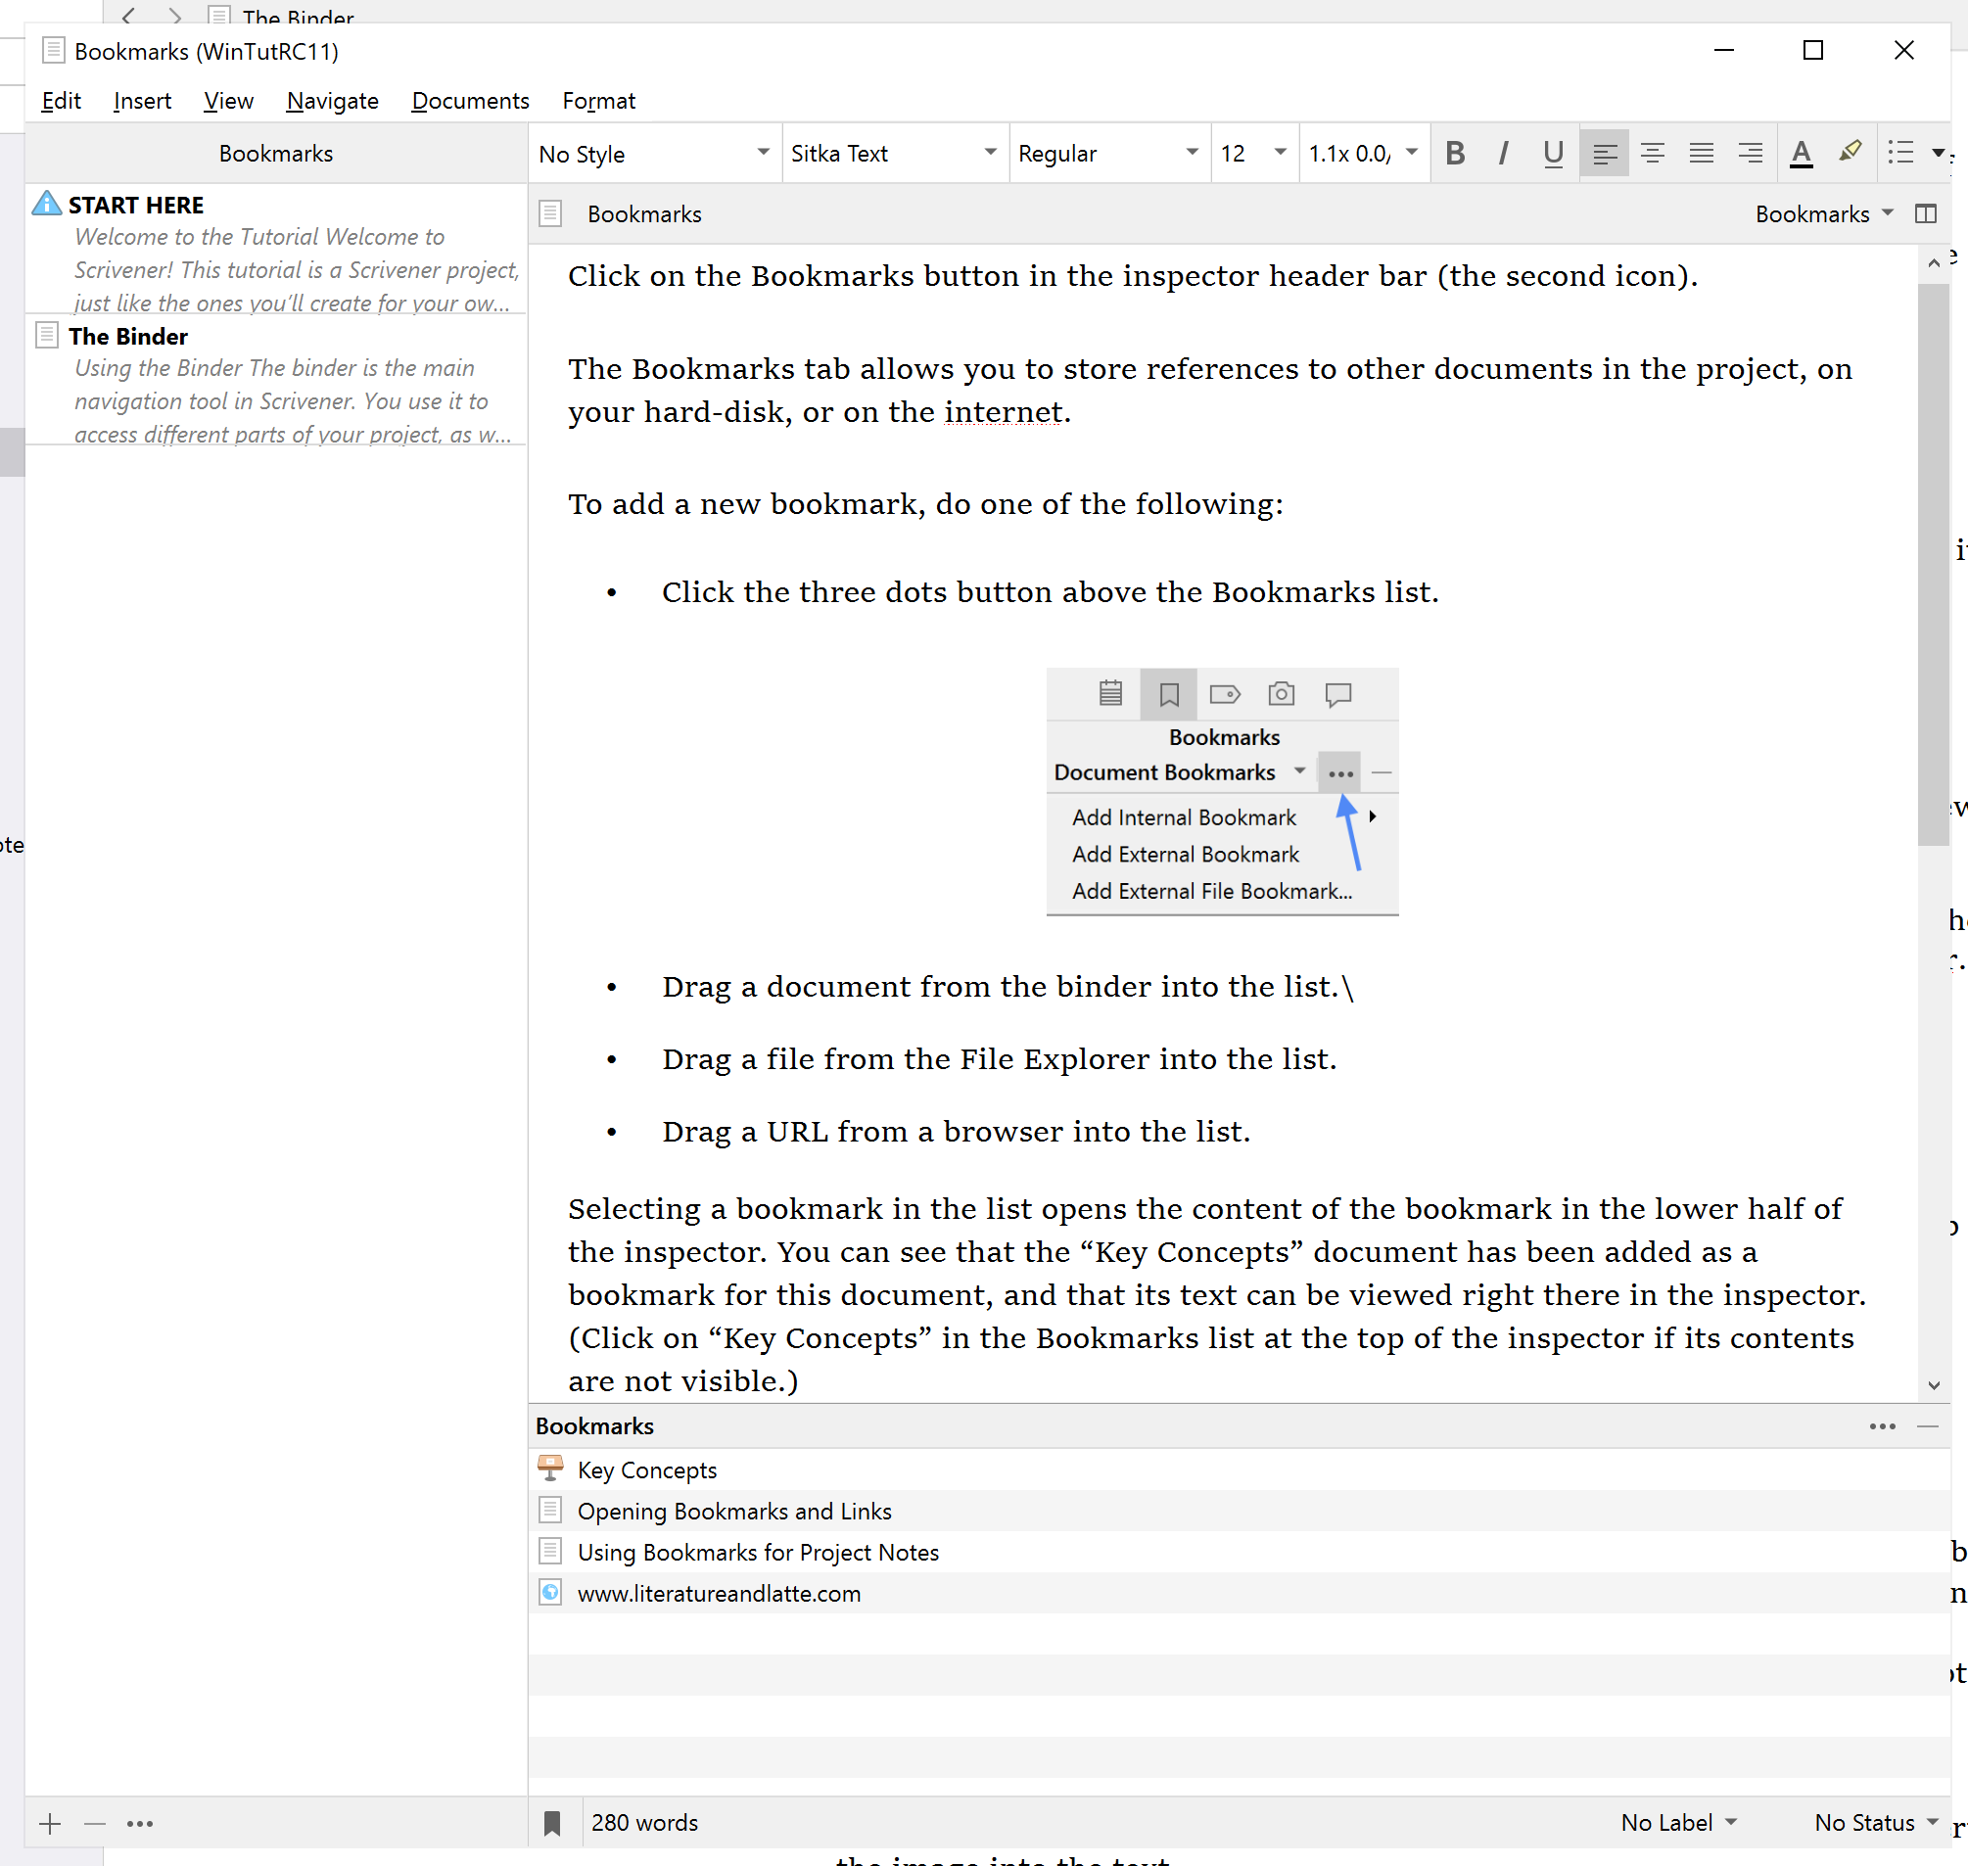Viewport: 1968px width, 1866px height.
Task: Click the web globe icon for literatureandlatte
Action: (x=550, y=1593)
